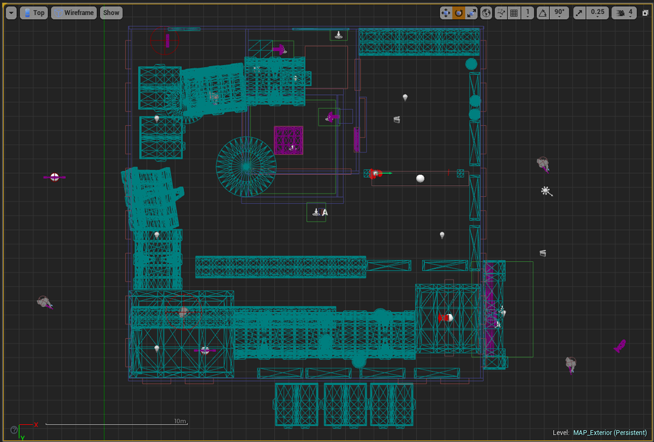Viewport: 654px width, 442px height.
Task: Expand the viewport options arrow menu
Action: (11, 13)
